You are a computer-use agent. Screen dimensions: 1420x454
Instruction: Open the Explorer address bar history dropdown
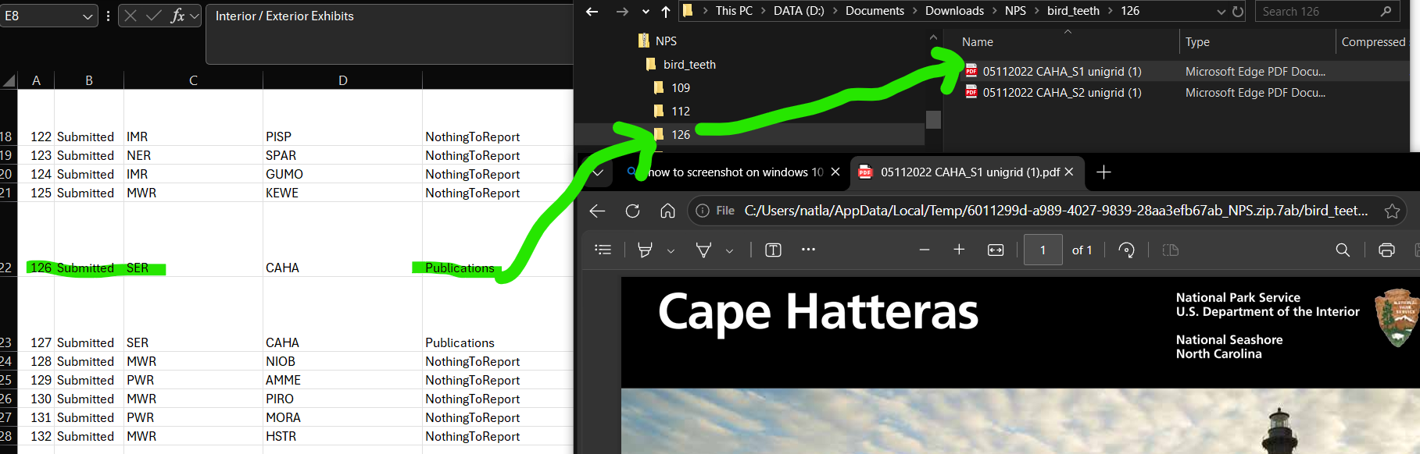point(1221,12)
